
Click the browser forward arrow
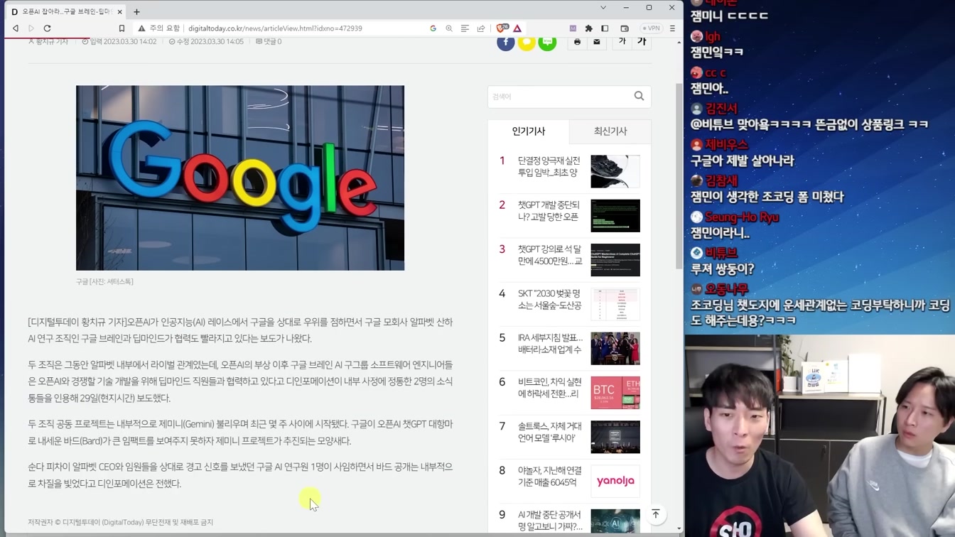point(31,28)
